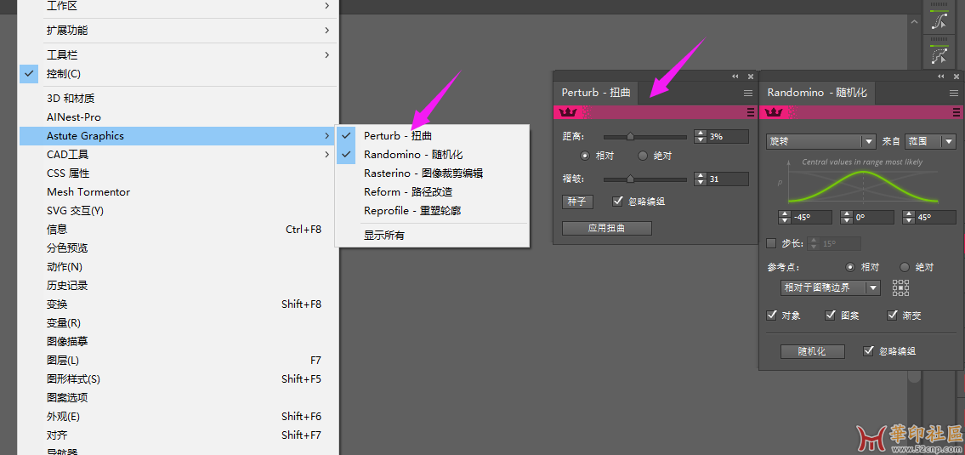This screenshot has width=965, height=455.
Task: Click the 随机化 button
Action: (x=812, y=351)
